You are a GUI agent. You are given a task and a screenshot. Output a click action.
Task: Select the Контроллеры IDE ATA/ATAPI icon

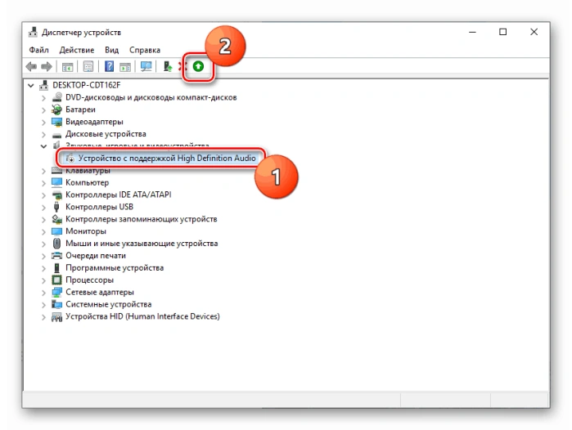point(57,195)
